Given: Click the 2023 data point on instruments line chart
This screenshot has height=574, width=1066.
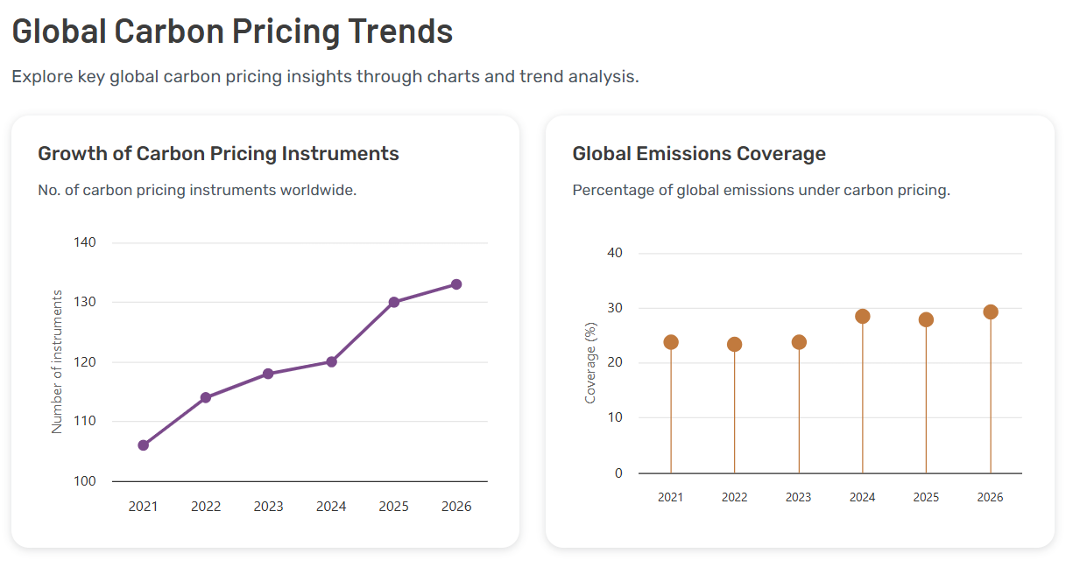Looking at the screenshot, I should point(268,374).
